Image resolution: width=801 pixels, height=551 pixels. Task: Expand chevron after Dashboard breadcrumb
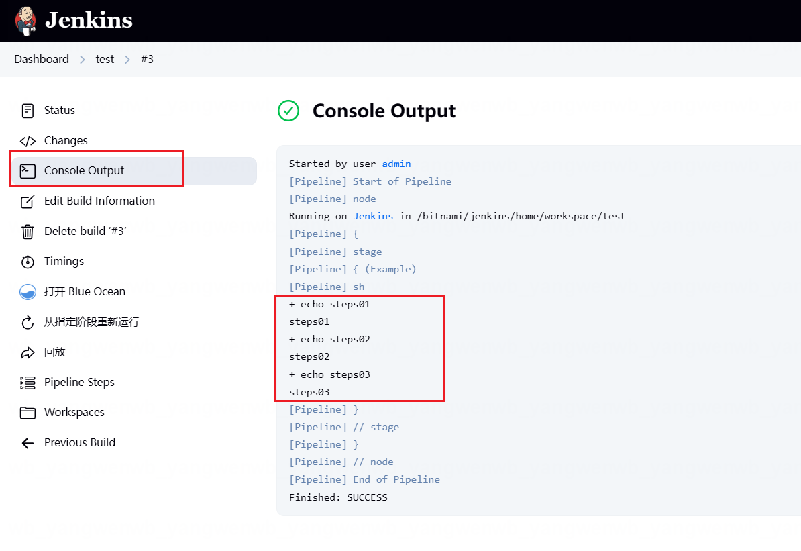click(83, 60)
